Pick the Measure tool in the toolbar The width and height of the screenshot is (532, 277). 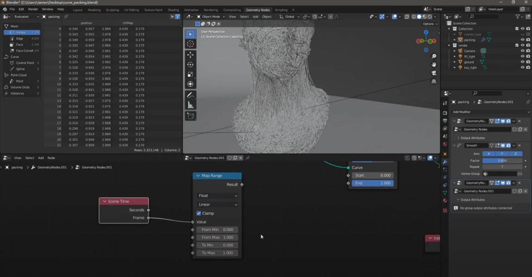pyautogui.click(x=190, y=105)
